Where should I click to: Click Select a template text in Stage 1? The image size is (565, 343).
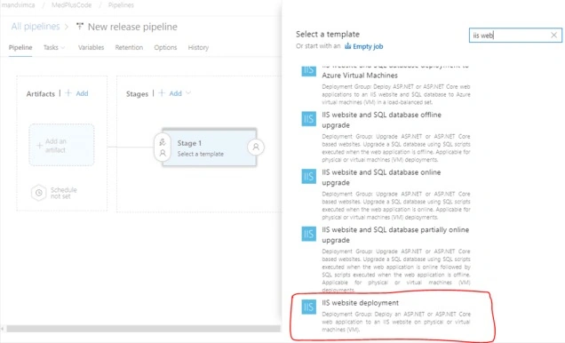pos(201,154)
